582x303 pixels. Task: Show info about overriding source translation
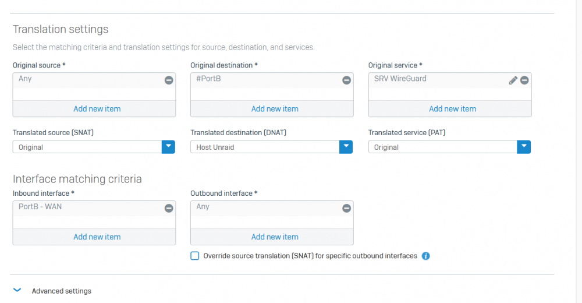click(426, 256)
